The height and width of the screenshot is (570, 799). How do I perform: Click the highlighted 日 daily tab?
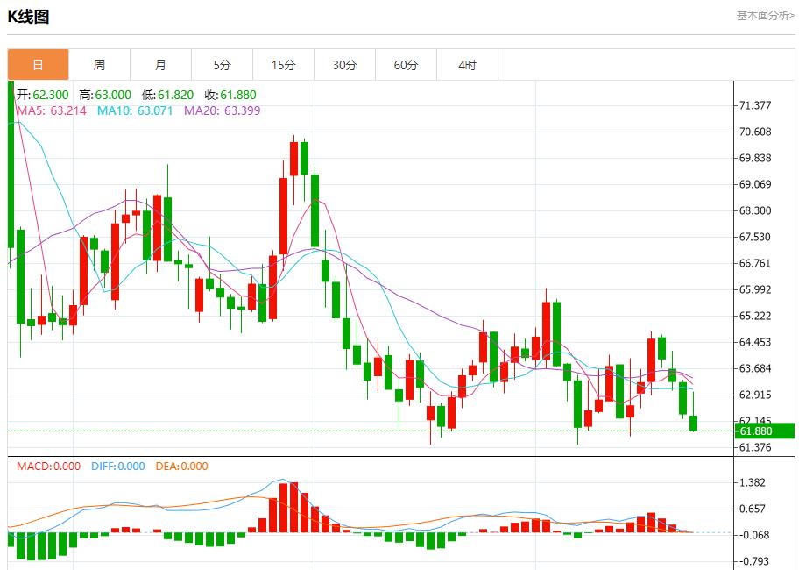tap(39, 64)
